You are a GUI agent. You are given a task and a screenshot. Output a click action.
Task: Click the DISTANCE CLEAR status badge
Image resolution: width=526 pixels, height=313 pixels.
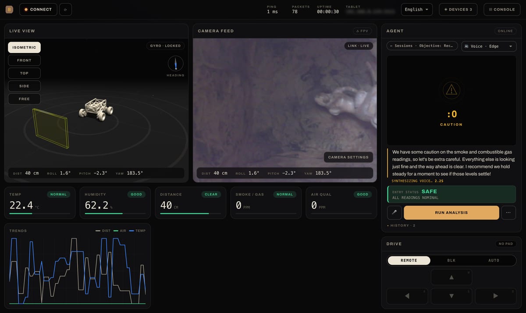coord(211,194)
